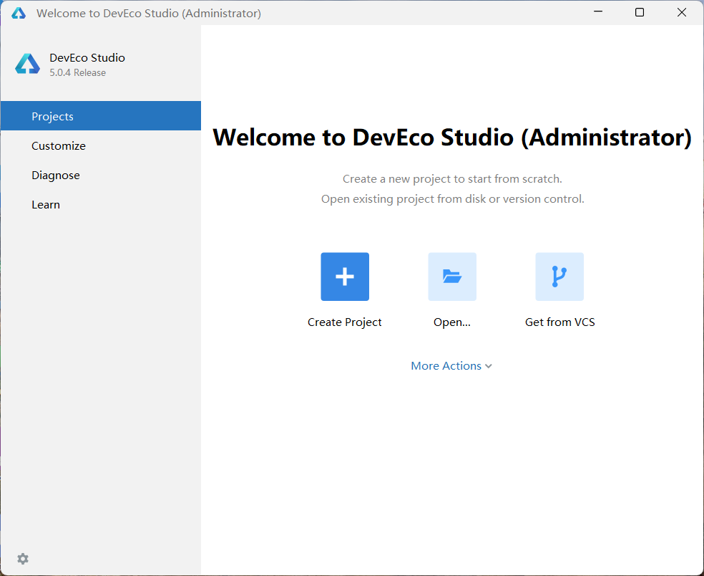Click the chevron next to More Actions
The height and width of the screenshot is (576, 704).
(x=489, y=367)
